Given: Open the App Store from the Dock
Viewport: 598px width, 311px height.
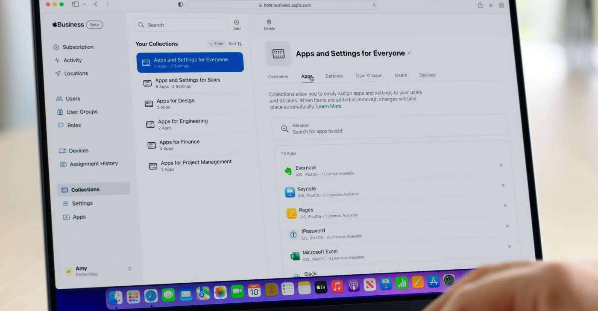Looking at the screenshot, I should click(433, 282).
